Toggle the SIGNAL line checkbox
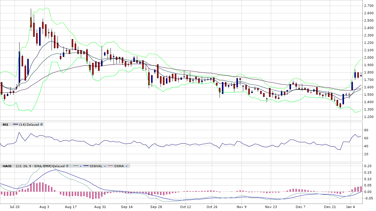This screenshot has width=376, height=211. [x=105, y=166]
